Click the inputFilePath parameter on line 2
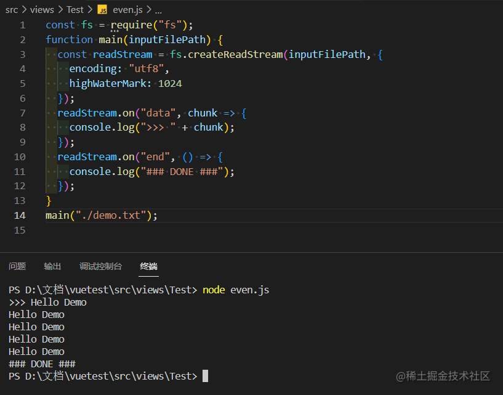 click(167, 40)
